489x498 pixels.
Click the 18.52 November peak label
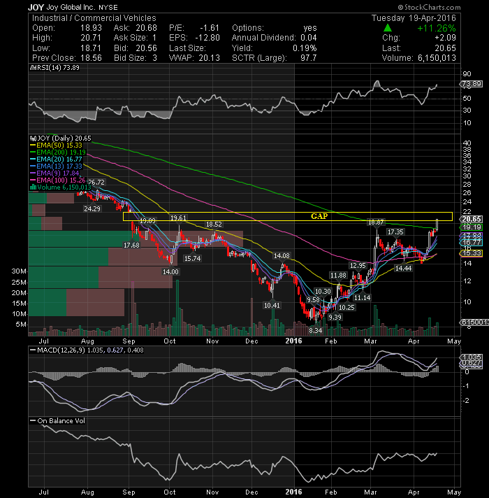click(x=214, y=225)
